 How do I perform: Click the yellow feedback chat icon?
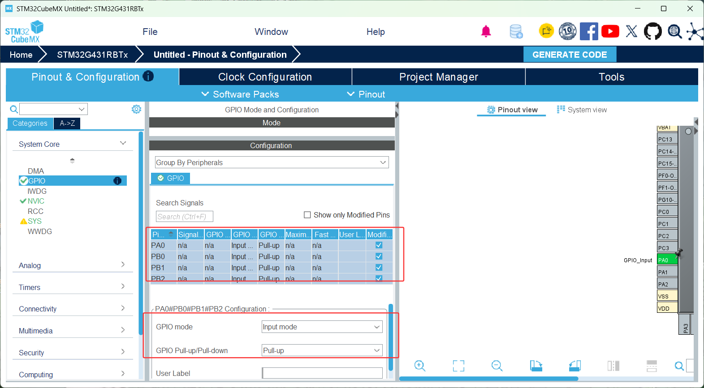pos(546,31)
